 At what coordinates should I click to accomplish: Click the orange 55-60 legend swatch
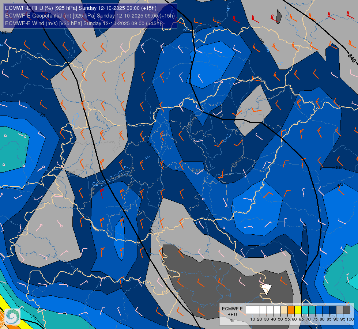(291, 310)
